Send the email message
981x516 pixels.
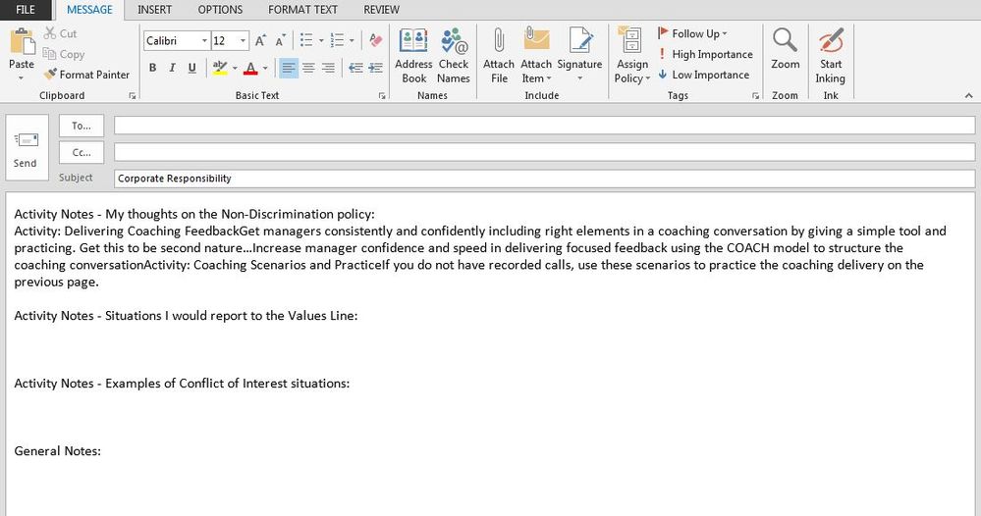click(27, 148)
